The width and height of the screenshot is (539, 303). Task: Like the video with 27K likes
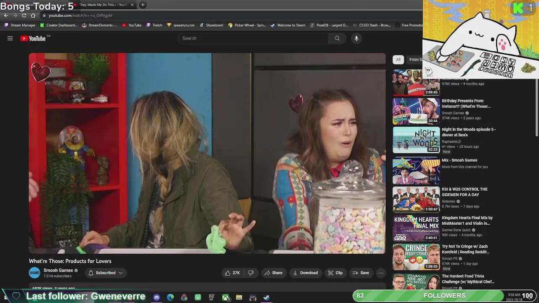[232, 273]
